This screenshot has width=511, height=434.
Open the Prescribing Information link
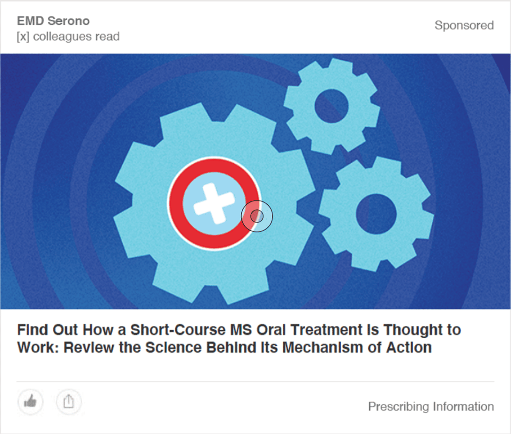point(431,407)
